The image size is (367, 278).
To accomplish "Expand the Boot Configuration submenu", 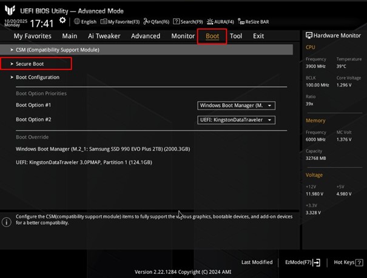I will click(x=37, y=78).
